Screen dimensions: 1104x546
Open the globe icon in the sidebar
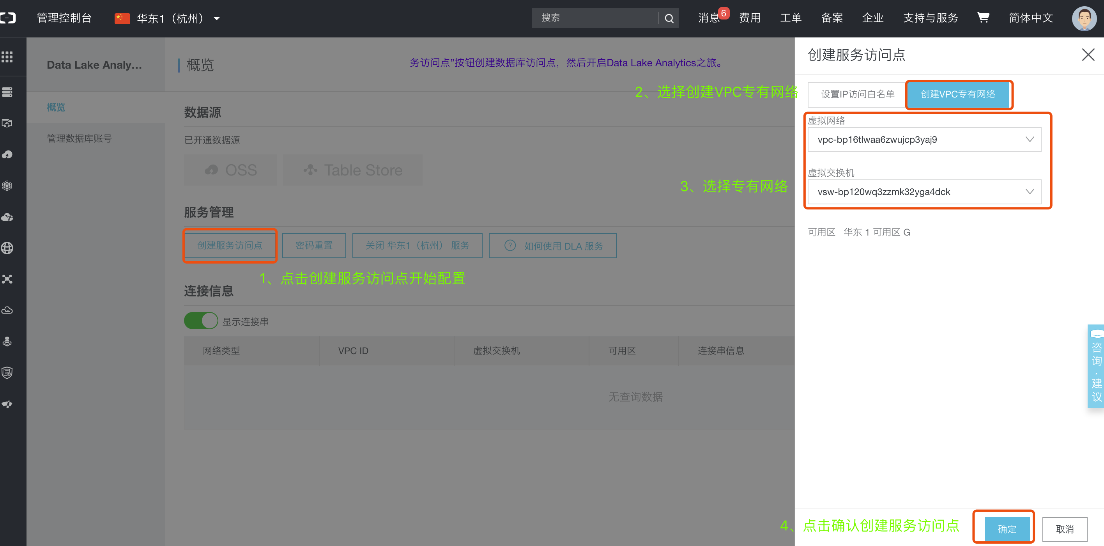[x=7, y=248]
